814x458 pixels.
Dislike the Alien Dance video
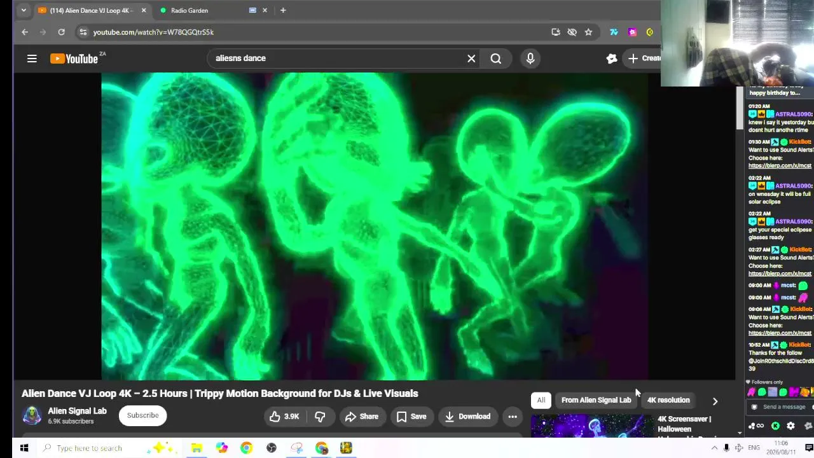point(320,417)
